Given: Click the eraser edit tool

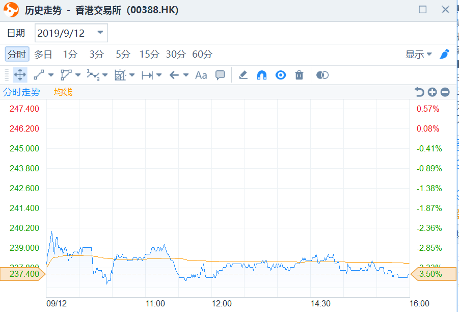Looking at the screenshot, I should (x=244, y=75).
